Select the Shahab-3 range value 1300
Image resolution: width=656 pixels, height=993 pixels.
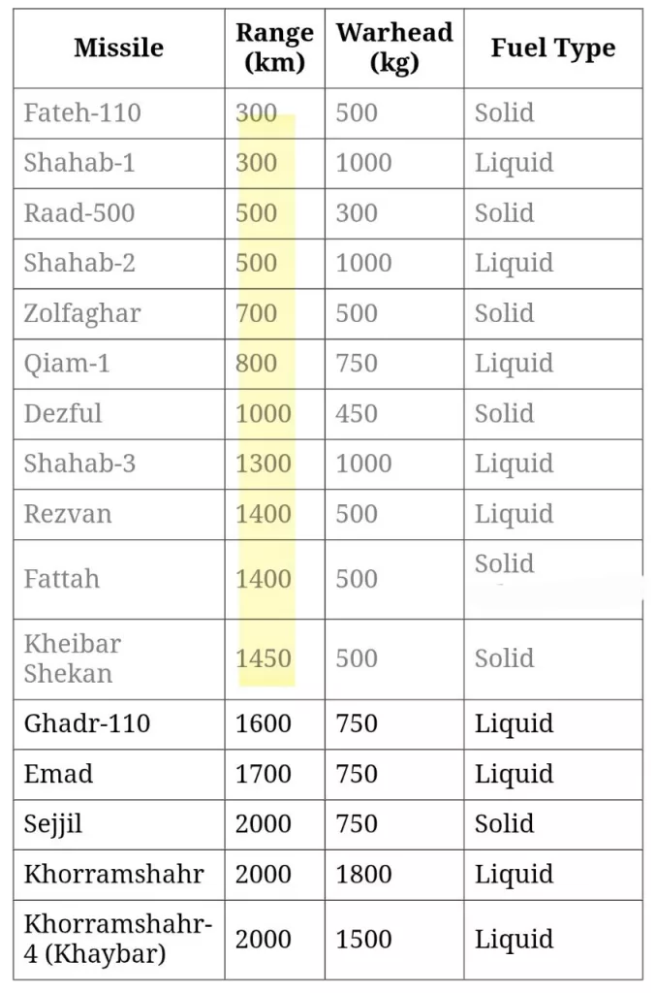tap(264, 464)
